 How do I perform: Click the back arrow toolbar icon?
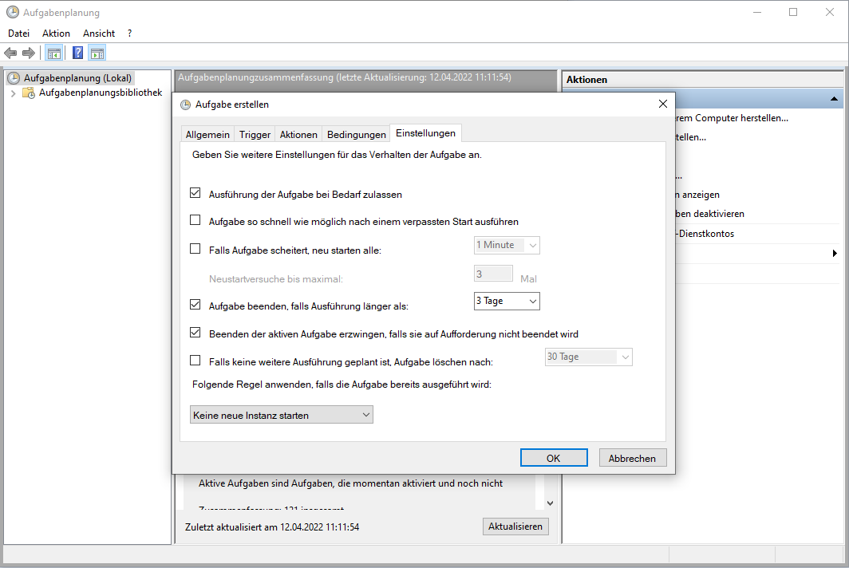tap(10, 53)
